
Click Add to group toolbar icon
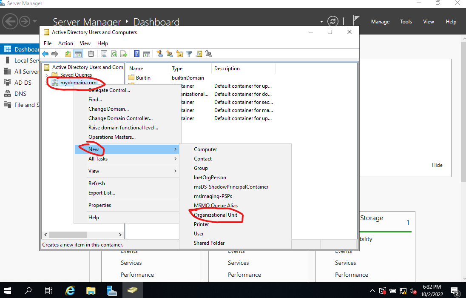click(209, 54)
